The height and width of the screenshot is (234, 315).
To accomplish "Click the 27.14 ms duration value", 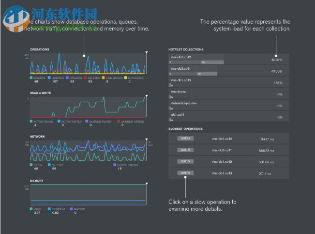I will click(265, 173).
